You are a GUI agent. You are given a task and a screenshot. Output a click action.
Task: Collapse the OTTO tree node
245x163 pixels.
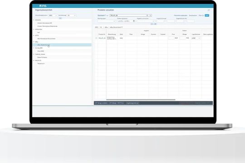click(34, 36)
